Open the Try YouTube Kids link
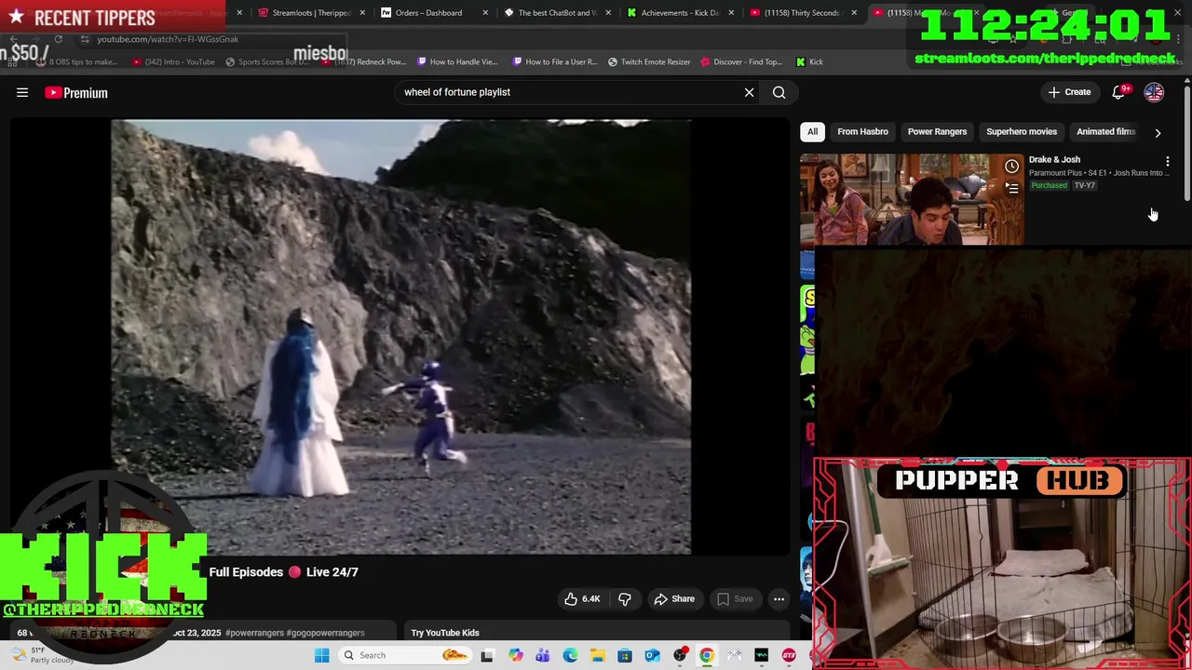The width and height of the screenshot is (1192, 670). [445, 633]
